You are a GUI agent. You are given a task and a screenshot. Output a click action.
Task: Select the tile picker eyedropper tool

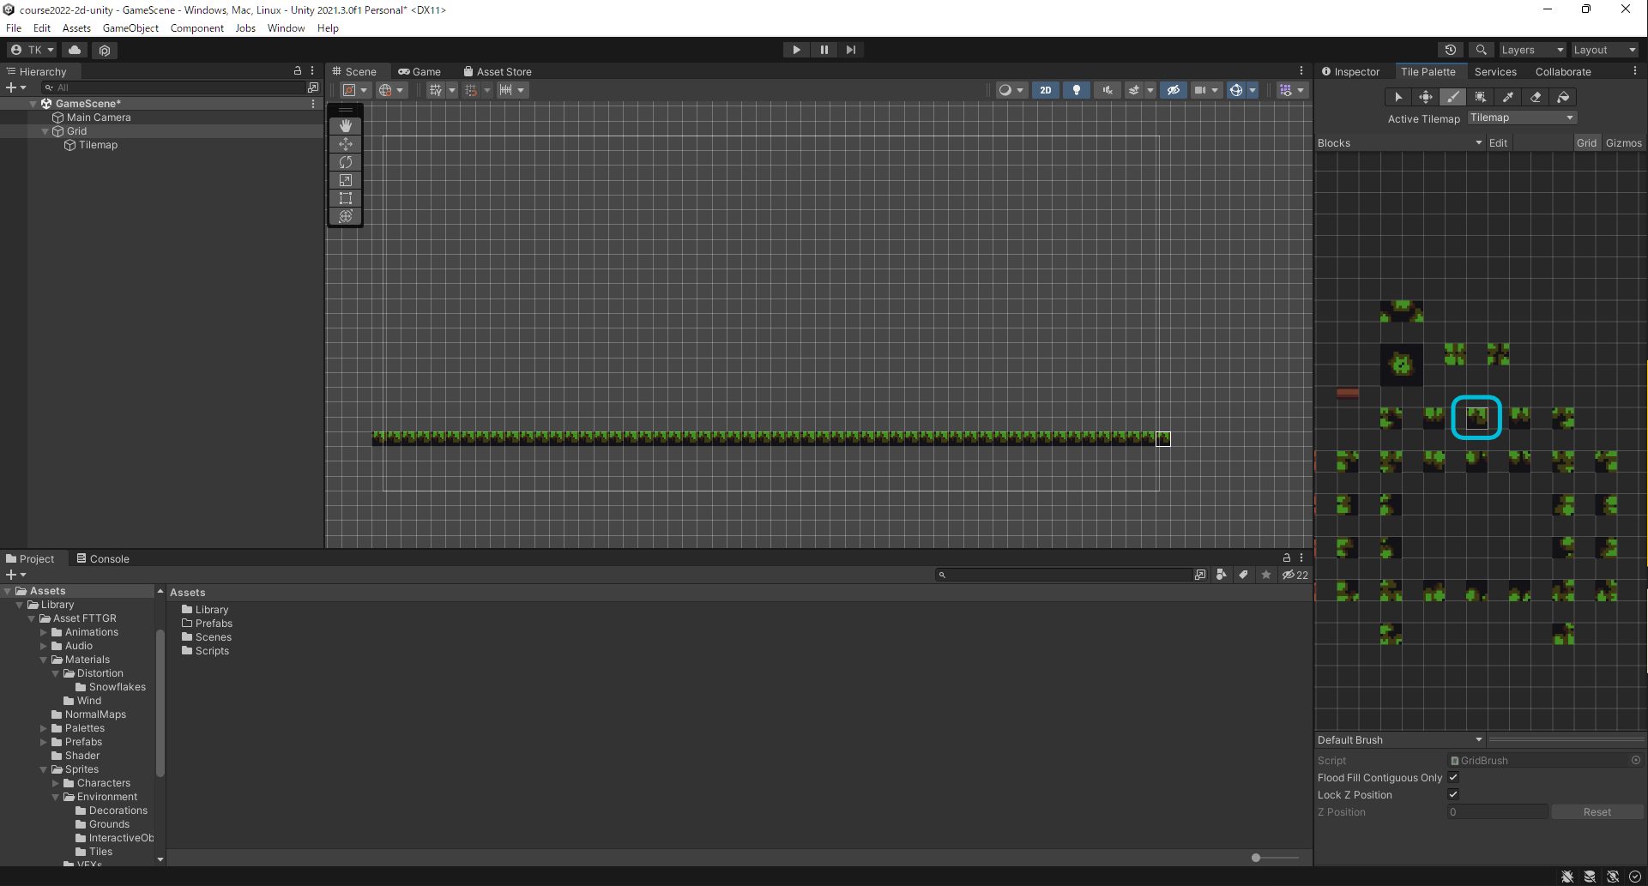tap(1508, 97)
